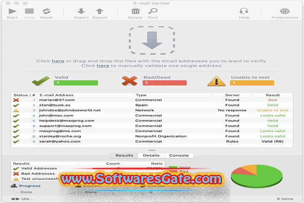The height and width of the screenshot is (203, 304).
Task: Click the red Bad/Dead cross icon
Action: pos(130,81)
